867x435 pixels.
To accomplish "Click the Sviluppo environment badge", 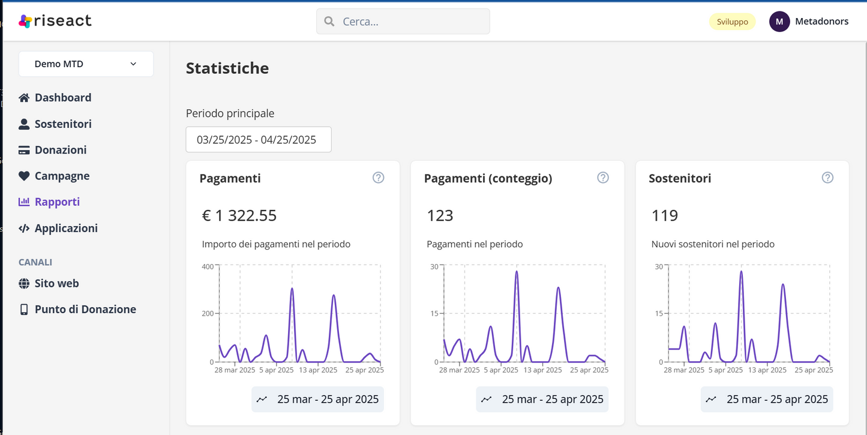I will (x=732, y=22).
